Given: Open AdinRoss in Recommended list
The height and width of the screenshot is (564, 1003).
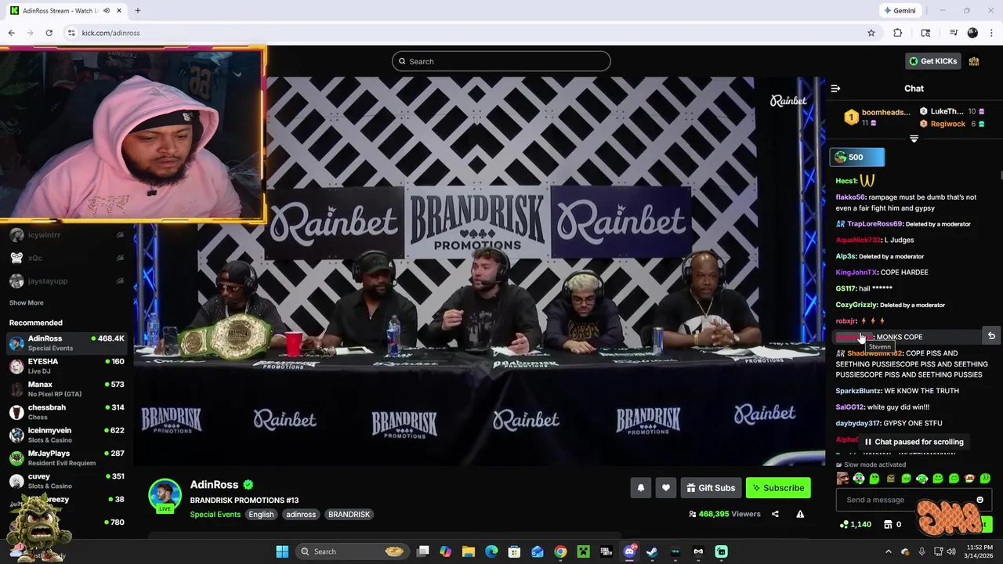Looking at the screenshot, I should coord(67,342).
